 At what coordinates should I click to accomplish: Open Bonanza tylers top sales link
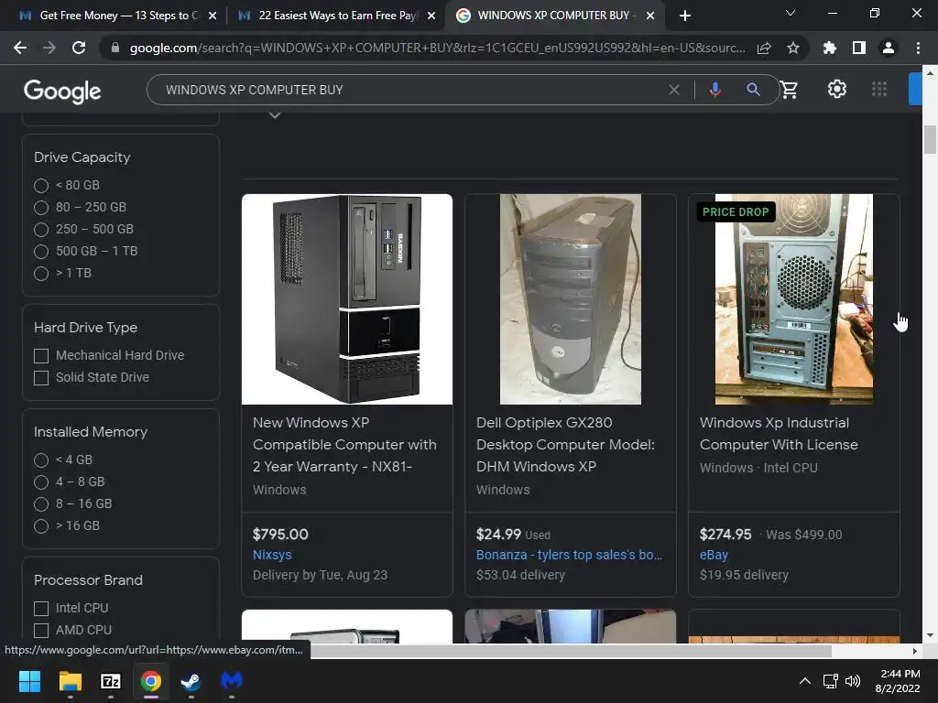point(569,555)
